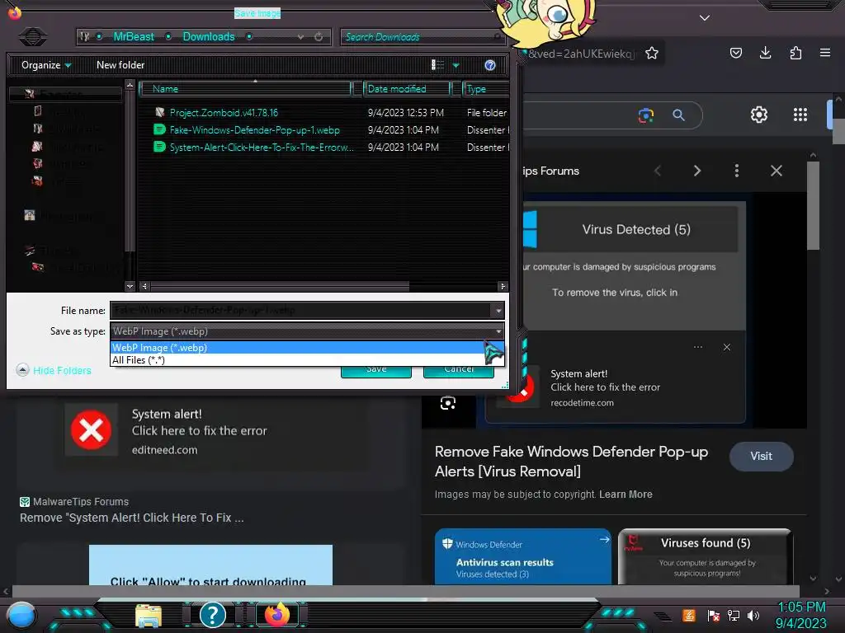The image size is (845, 633).
Task: Select the Project.Zomboid.v41.78.16 row name
Action: coord(224,112)
